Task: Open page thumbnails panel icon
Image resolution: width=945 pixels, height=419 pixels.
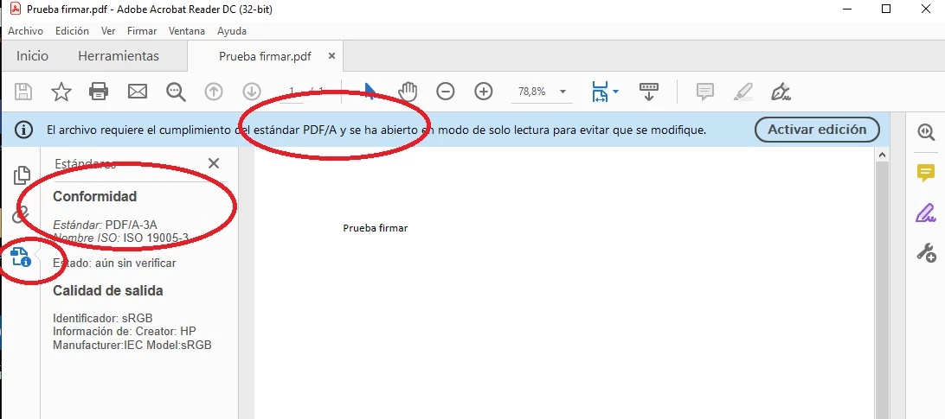Action: click(22, 175)
